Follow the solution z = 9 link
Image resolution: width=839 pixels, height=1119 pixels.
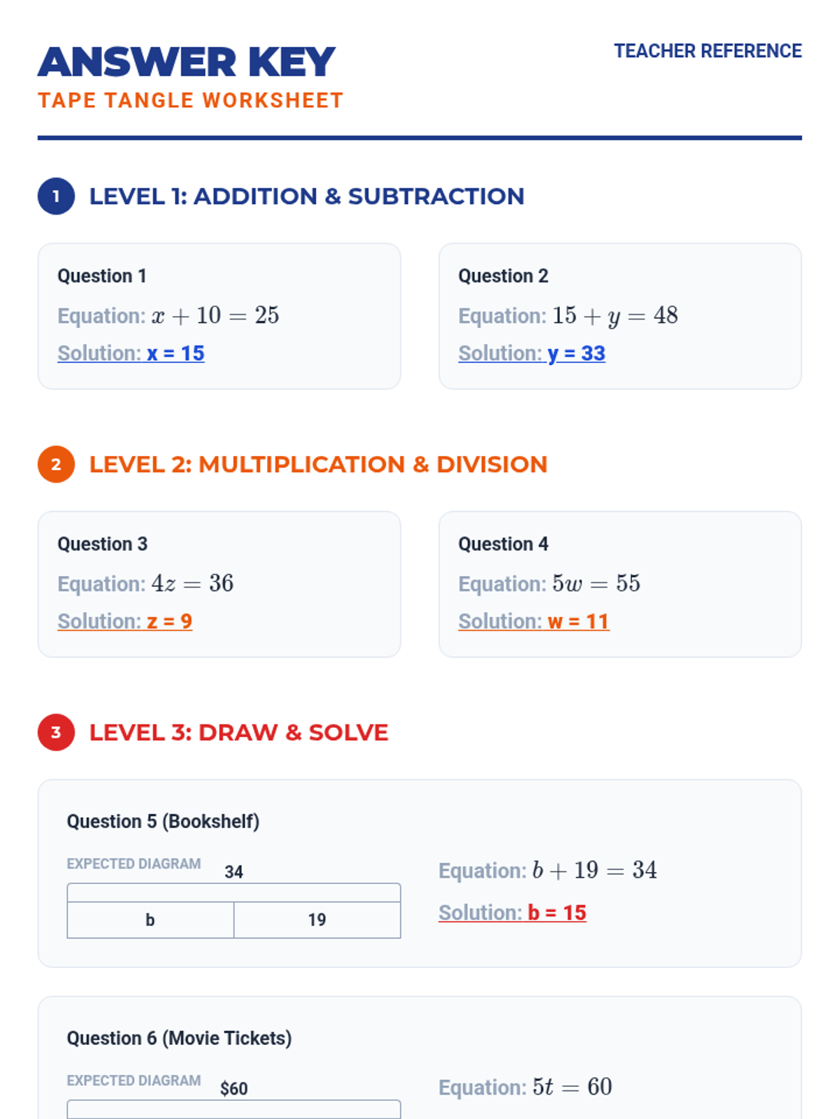[x=124, y=621]
